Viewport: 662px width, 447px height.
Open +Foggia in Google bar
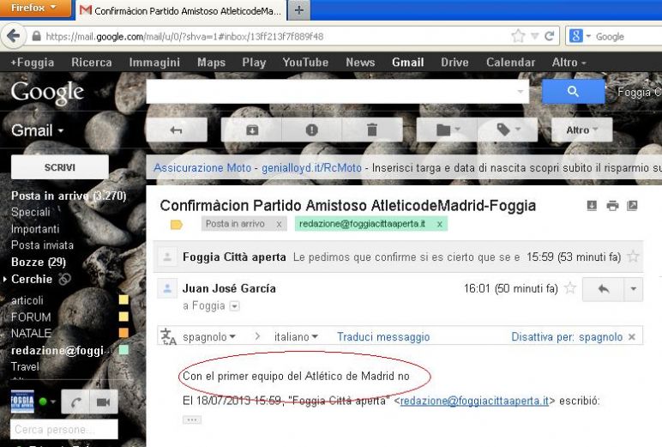click(33, 63)
